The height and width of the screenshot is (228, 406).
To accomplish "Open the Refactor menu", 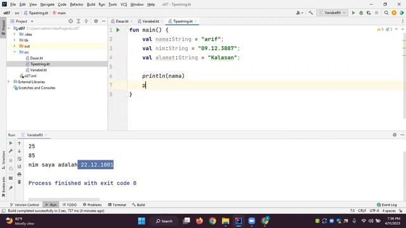I will [76, 4].
